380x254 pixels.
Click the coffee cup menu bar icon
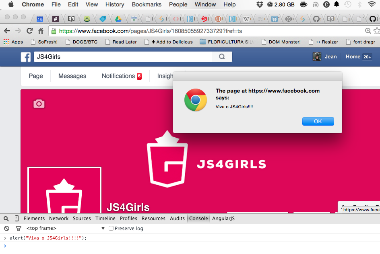click(x=304, y=4)
